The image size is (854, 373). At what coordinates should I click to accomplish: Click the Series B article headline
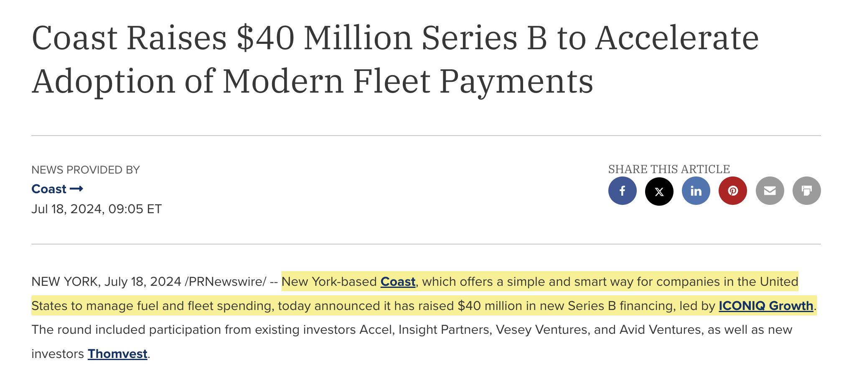tap(395, 59)
